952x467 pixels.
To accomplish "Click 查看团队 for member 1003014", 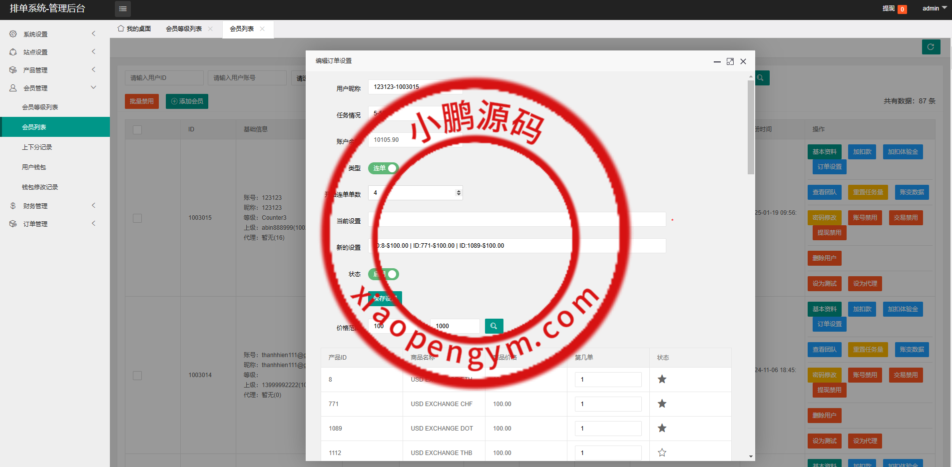I will (825, 350).
